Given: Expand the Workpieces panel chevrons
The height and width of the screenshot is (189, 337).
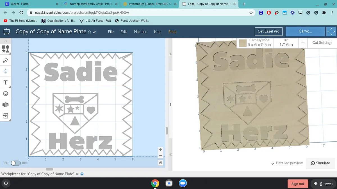Looking at the screenshot, I should 77,174.
